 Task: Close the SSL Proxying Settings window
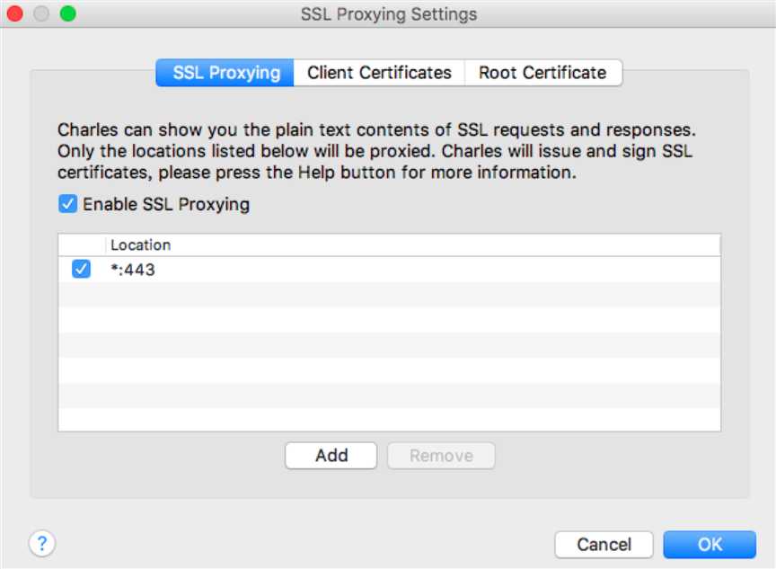(x=15, y=14)
